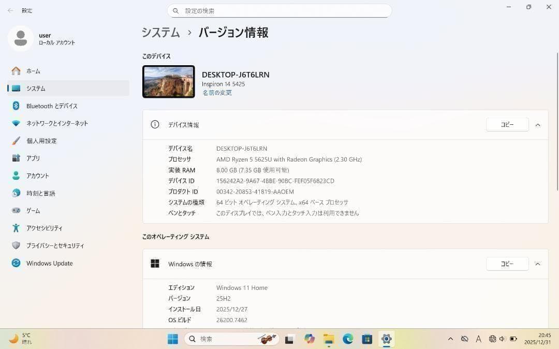The image size is (559, 349).
Task: Adjust the speaker volume in the taskbar
Action: tap(501, 339)
